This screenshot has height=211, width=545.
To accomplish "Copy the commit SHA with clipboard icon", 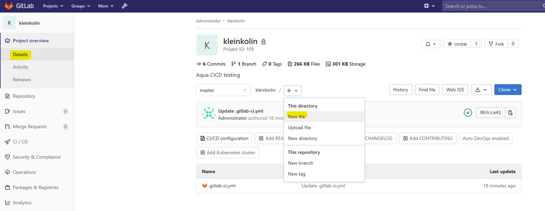I will click(510, 113).
